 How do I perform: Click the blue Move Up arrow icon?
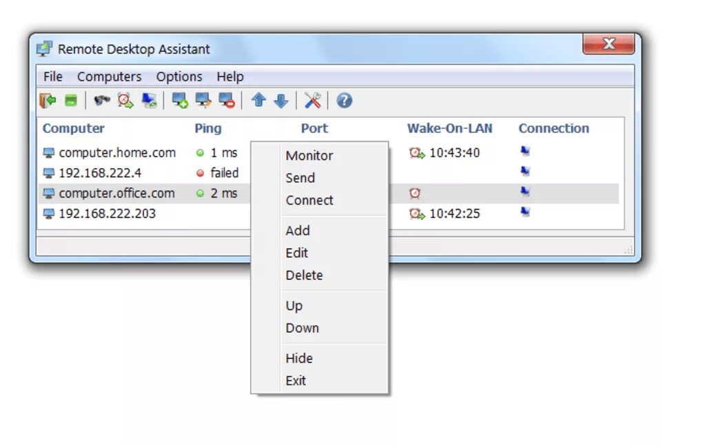click(258, 100)
